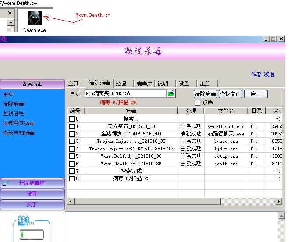Select the cell ljdkm.exe
Viewport: 291px width, 242px height.
(226, 149)
